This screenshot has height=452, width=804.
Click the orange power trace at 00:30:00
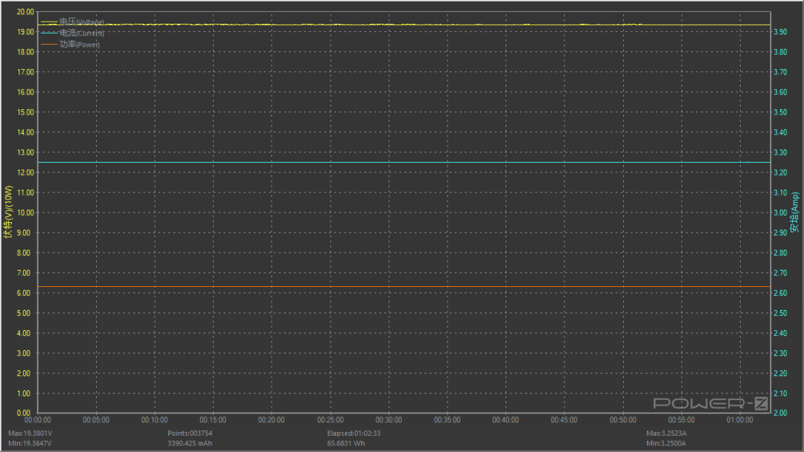pos(389,287)
